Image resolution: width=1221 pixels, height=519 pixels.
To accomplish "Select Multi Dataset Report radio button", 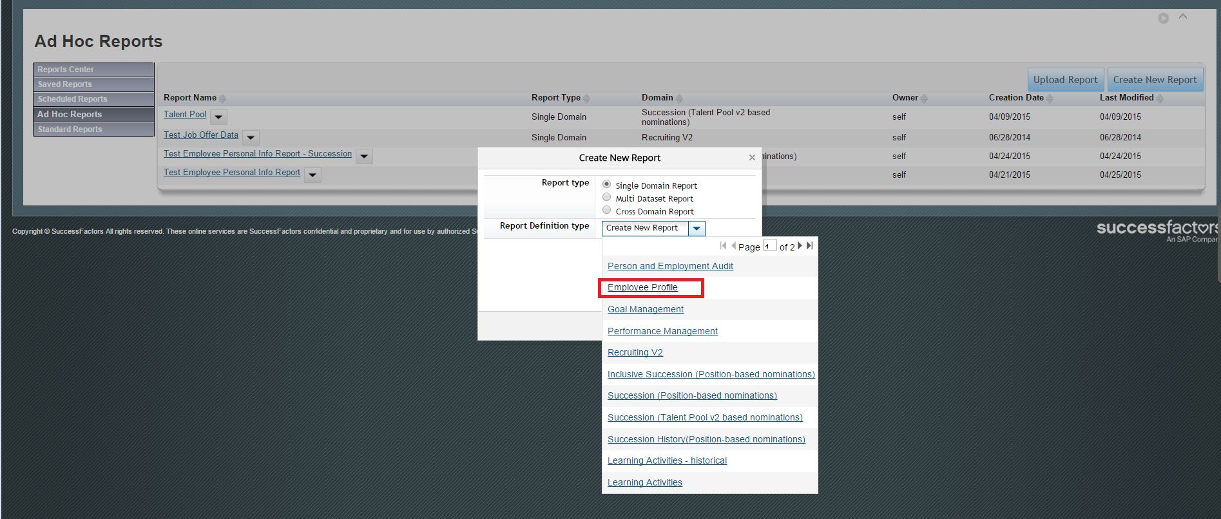I will coord(606,197).
